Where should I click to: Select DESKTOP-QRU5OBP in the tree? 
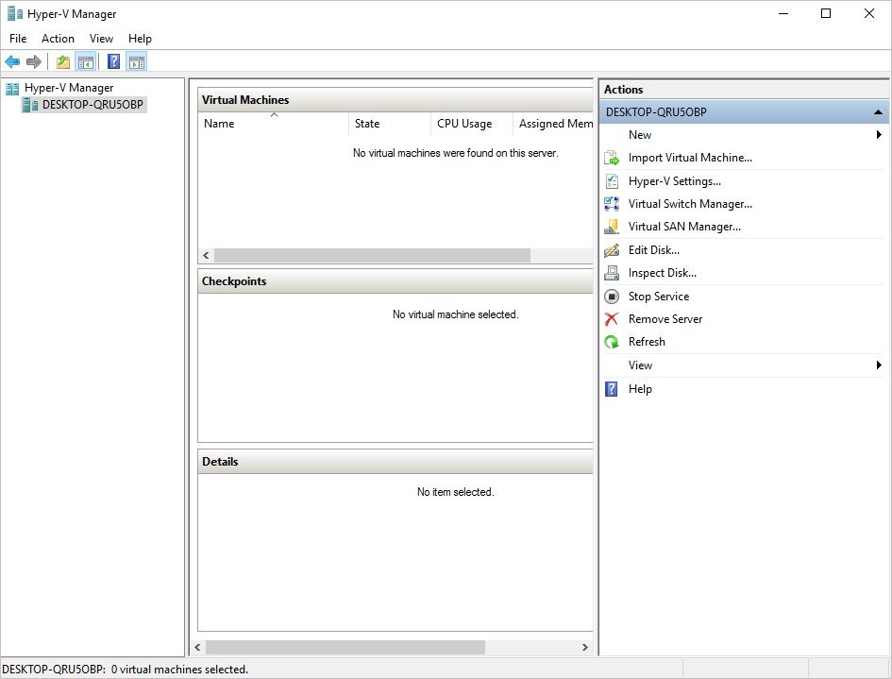coord(93,105)
